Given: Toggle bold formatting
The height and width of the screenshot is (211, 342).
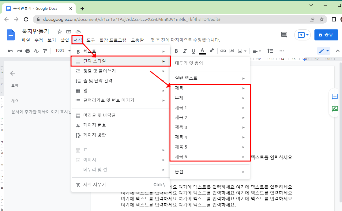Looking at the screenshot, I should pyautogui.click(x=176, y=51).
